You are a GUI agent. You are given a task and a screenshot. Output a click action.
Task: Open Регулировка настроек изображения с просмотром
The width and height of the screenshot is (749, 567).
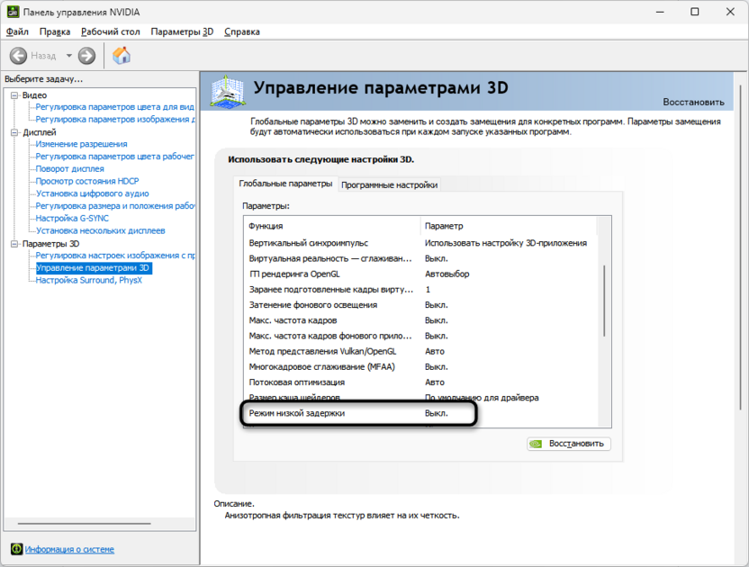(x=115, y=256)
